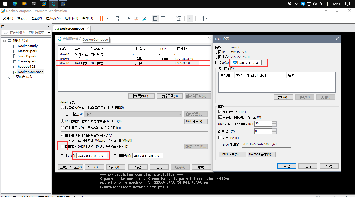The height and width of the screenshot is (197, 355).
Task: Click the Chinese input method indicator
Action: pyautogui.click(x=328, y=4)
